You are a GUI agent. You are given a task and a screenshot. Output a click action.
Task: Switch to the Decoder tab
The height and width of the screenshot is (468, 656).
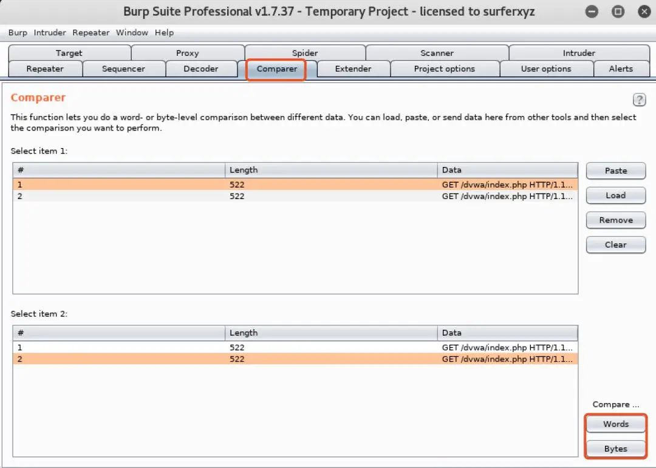pos(201,69)
